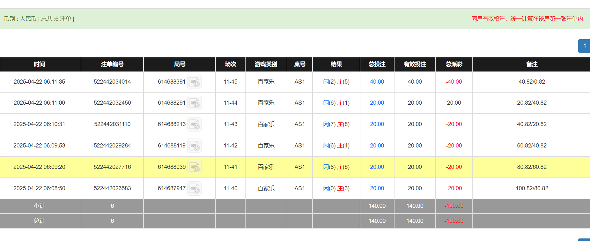Click replay icon beside round 614688213
This screenshot has width=590, height=241.
194,124
